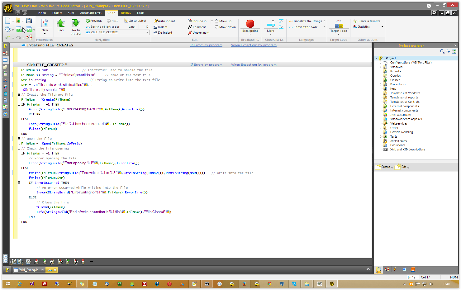Expand the Procedures tree node
Image resolution: width=461 pixels, height=290 pixels.
tap(381, 84)
